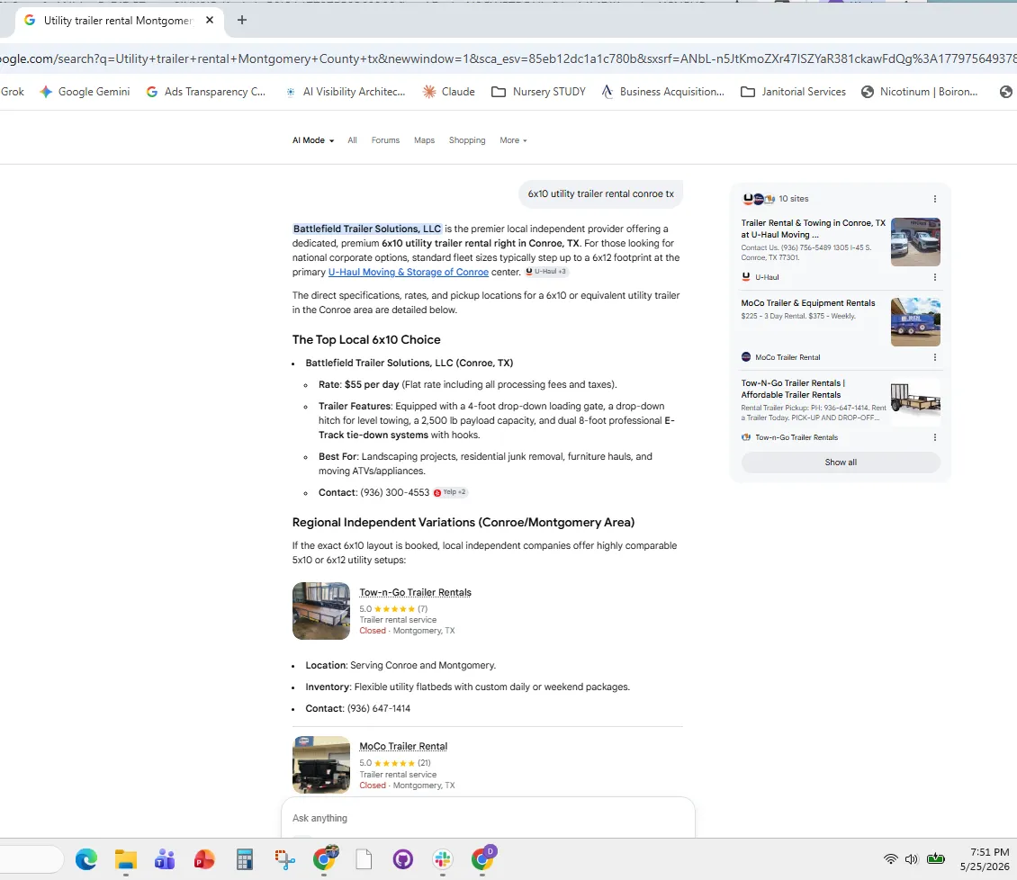Viewport: 1017px width, 880px height.
Task: Open Microsoft Teams from the taskbar
Action: [x=165, y=859]
